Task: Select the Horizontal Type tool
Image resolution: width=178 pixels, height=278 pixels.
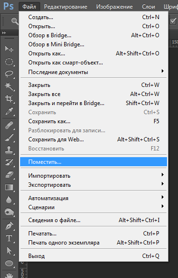Action: click(9, 238)
